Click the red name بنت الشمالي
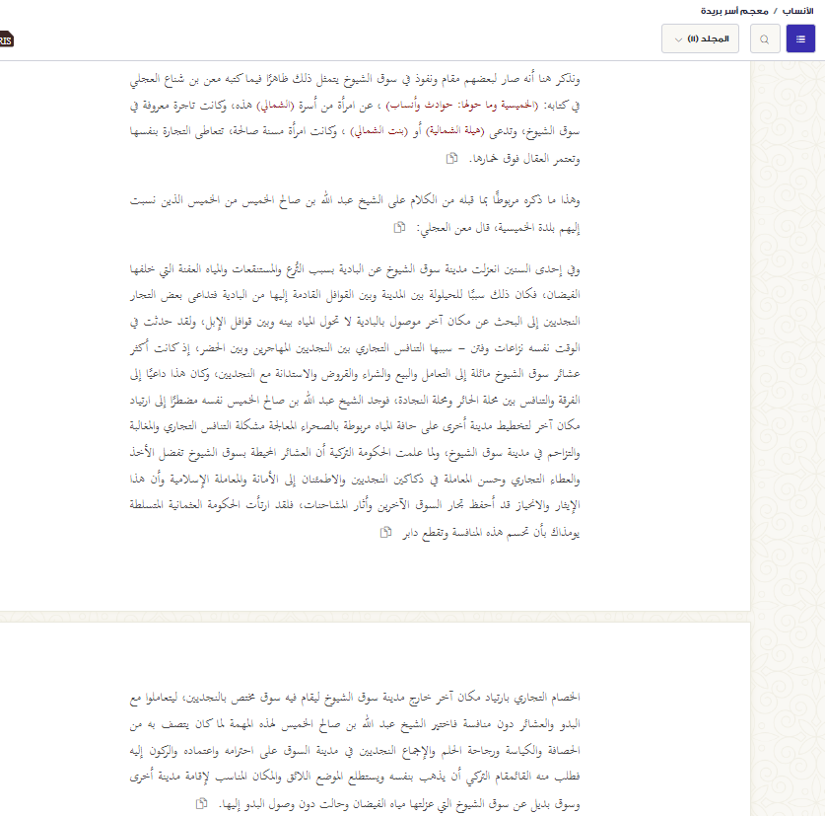 click(378, 131)
